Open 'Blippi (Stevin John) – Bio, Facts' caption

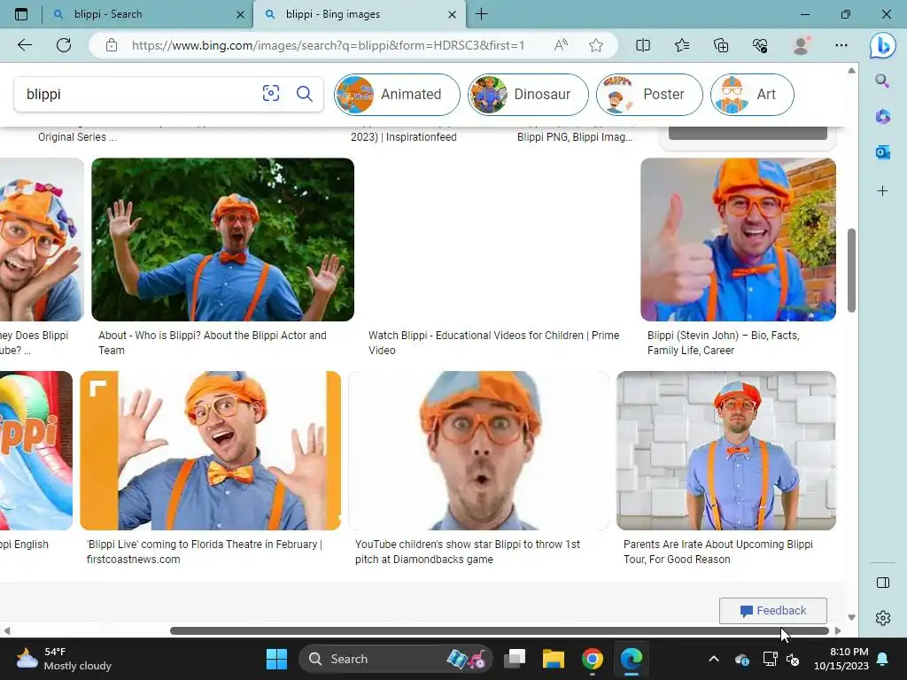[723, 343]
